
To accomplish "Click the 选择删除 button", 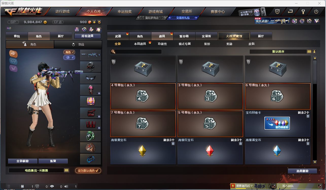I will point(302,171).
